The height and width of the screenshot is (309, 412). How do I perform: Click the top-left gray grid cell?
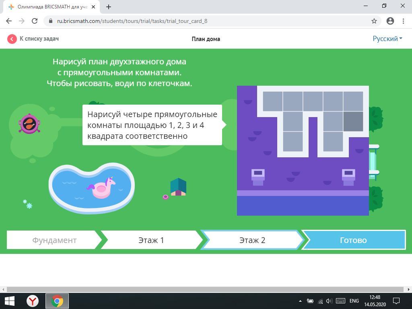(272, 101)
